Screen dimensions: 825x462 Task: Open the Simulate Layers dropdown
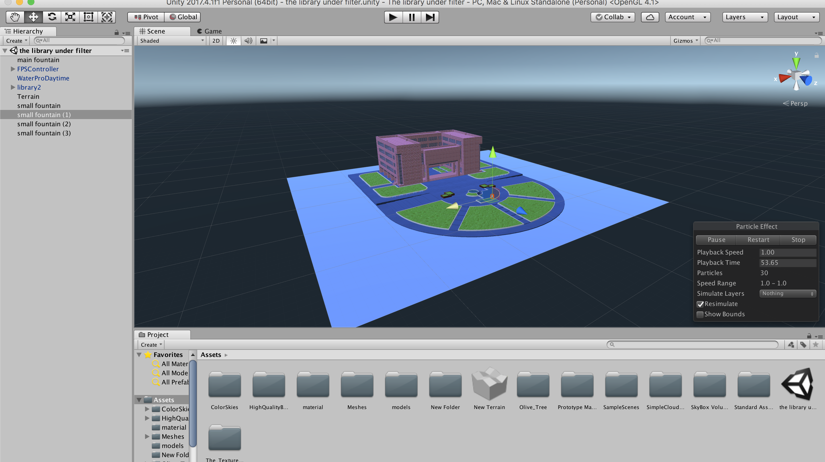click(x=787, y=293)
